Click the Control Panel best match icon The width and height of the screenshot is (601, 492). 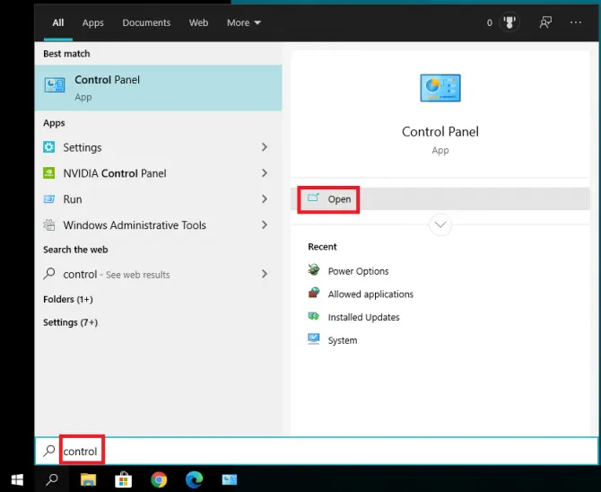pyautogui.click(x=55, y=85)
